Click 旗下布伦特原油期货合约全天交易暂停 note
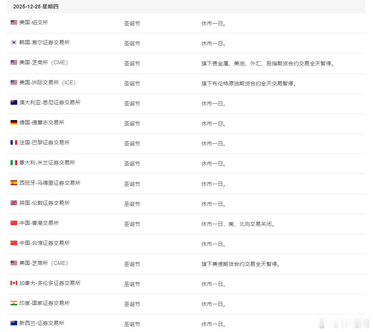 [x=249, y=83]
